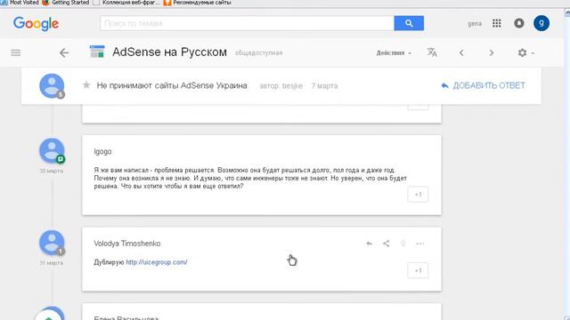
Task: Click the Google logo
Action: pos(36,24)
